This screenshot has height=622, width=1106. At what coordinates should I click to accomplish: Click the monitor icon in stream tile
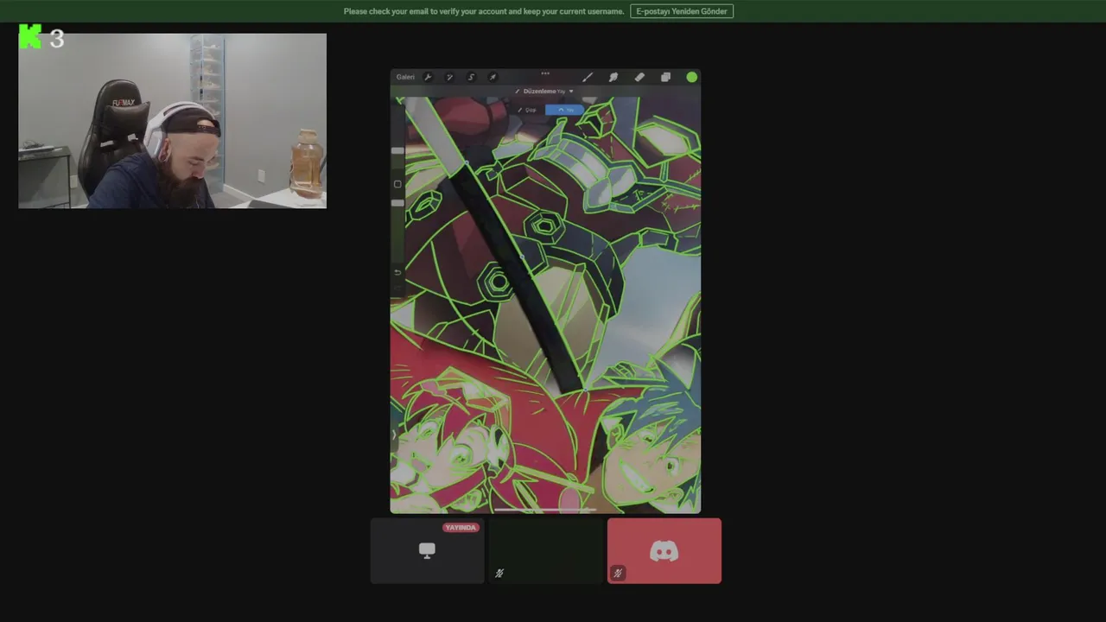point(427,550)
